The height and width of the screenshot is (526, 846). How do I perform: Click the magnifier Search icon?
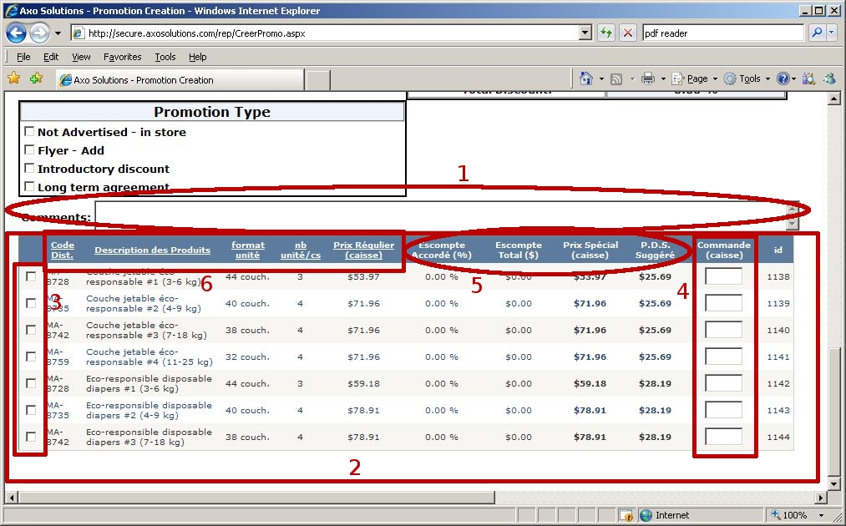click(x=817, y=33)
